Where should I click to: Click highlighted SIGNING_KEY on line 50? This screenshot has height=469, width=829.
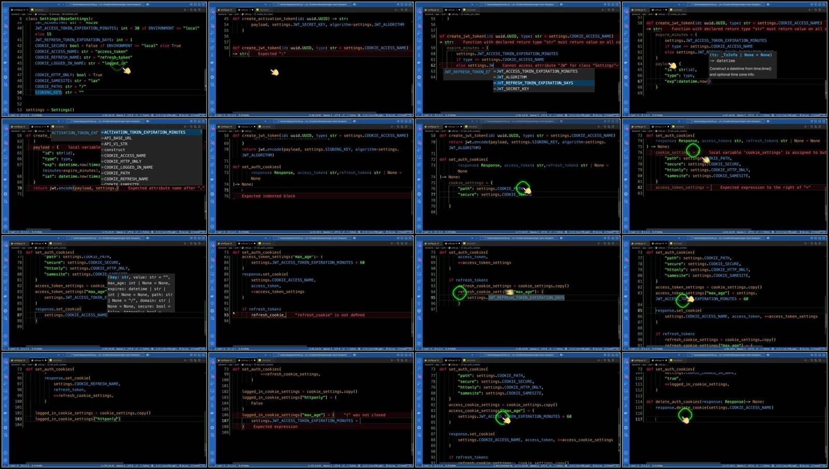[48, 92]
